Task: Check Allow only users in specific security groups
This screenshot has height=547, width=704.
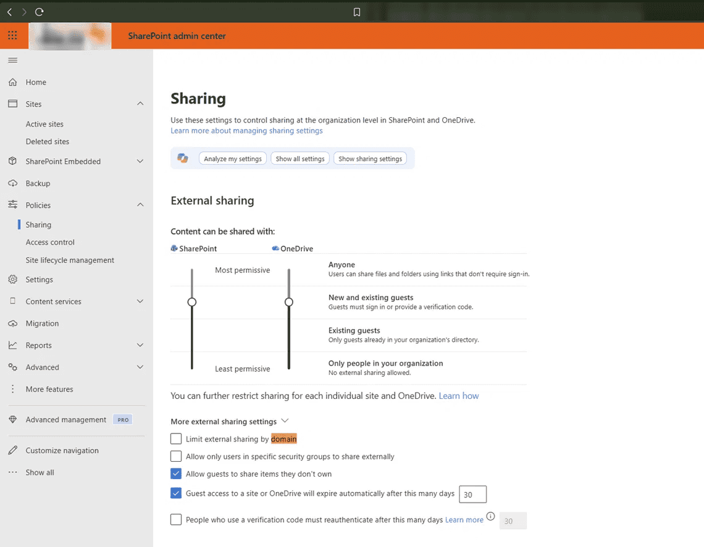Action: [176, 456]
